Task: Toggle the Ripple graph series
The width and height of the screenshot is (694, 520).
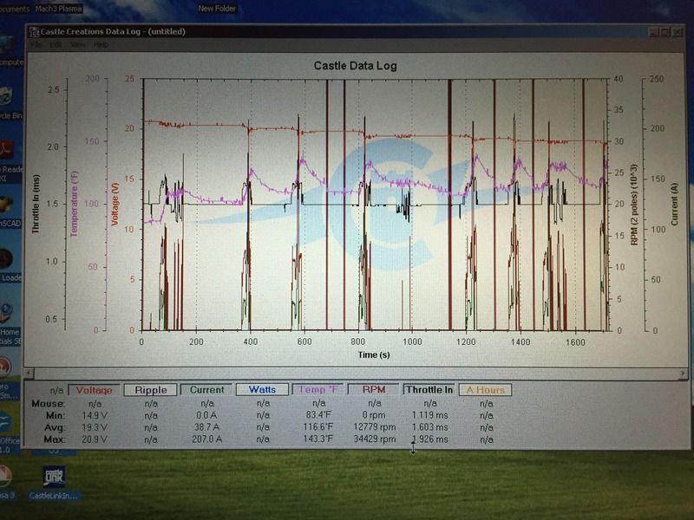Action: click(150, 390)
